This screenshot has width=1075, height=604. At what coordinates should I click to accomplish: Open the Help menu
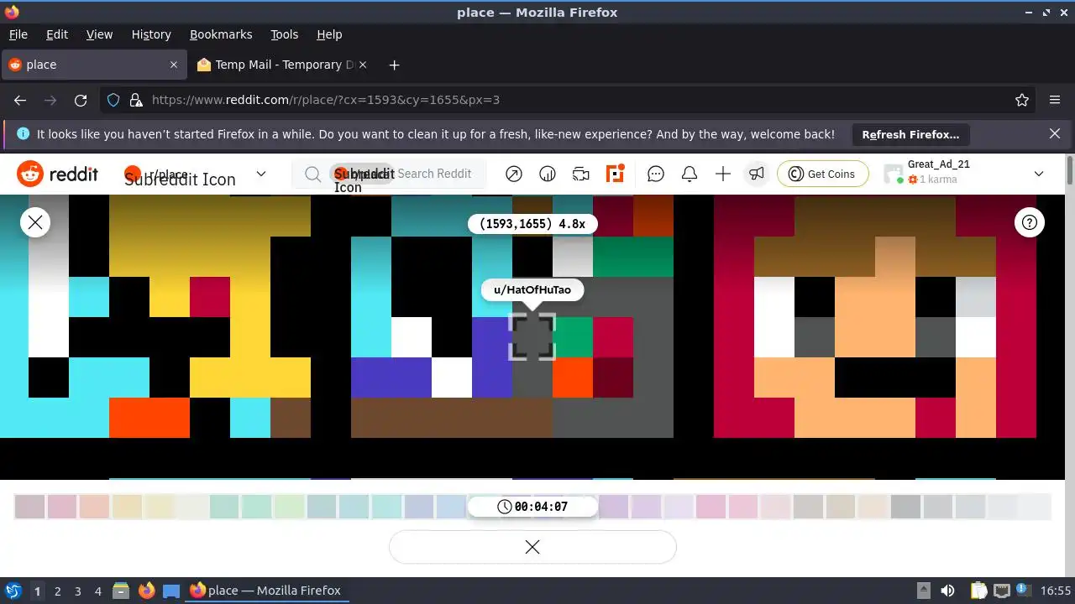[x=329, y=34]
